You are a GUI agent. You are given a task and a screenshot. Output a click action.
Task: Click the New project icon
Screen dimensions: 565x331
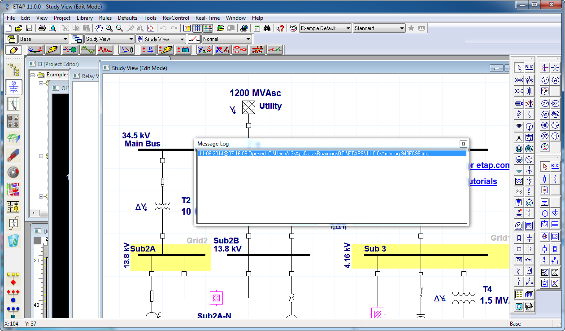tap(9, 28)
